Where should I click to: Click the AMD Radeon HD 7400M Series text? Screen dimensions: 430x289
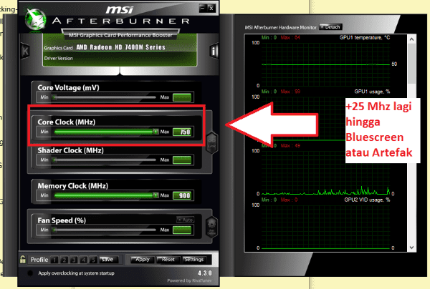click(120, 47)
